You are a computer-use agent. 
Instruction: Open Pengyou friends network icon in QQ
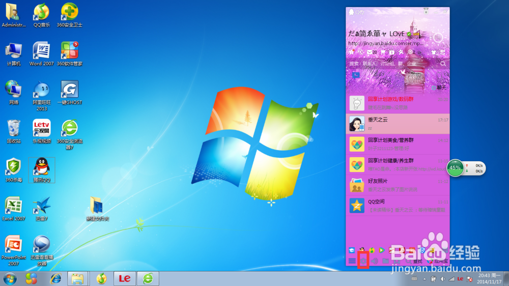401,52
